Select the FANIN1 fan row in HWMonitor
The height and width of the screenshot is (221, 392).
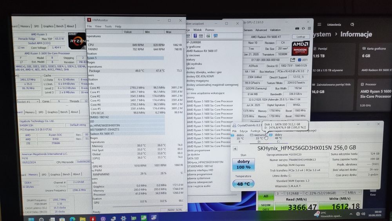tap(135, 49)
